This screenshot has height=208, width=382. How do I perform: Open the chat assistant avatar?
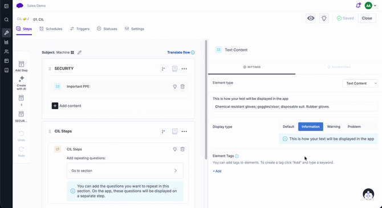[x=368, y=194]
